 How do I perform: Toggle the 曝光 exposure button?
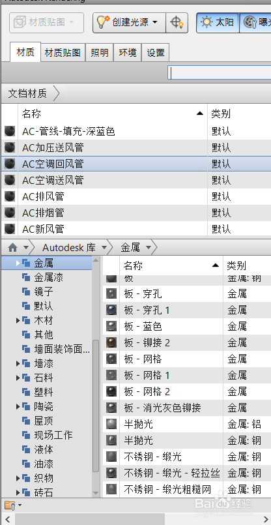(255, 23)
